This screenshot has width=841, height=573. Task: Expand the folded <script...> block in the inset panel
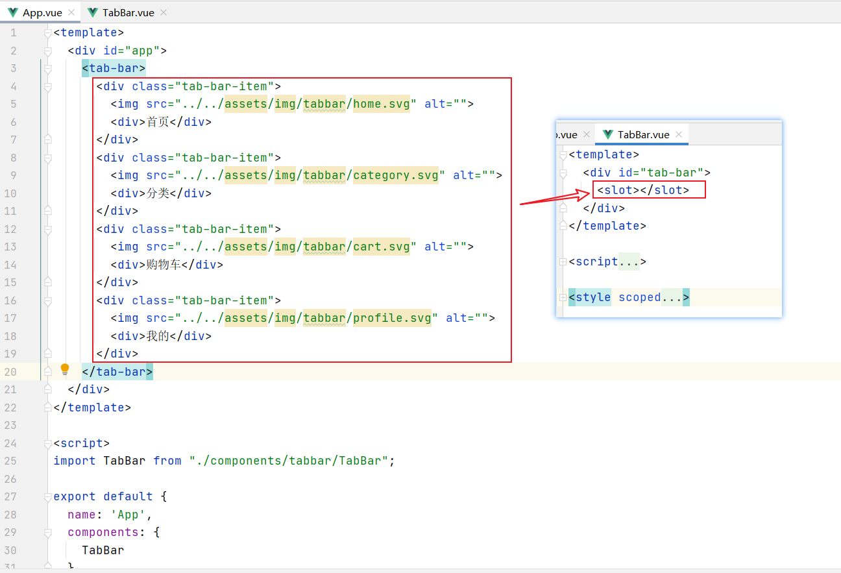563,262
